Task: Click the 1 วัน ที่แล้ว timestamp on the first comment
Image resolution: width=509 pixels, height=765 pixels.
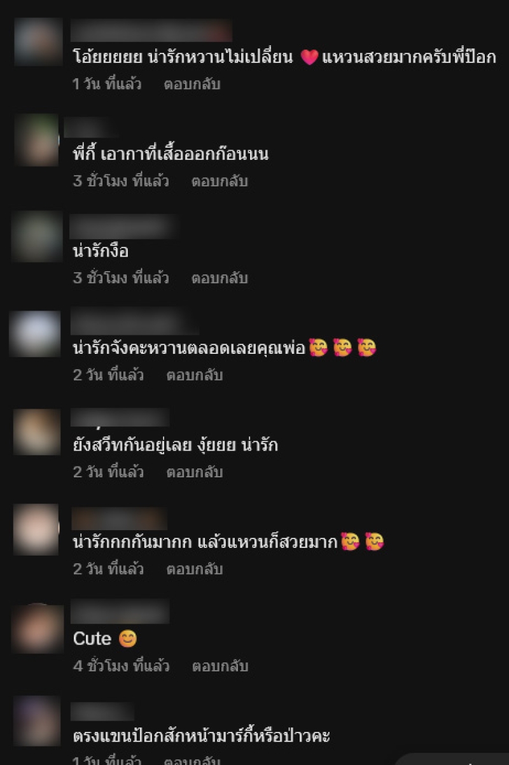Action: [106, 84]
